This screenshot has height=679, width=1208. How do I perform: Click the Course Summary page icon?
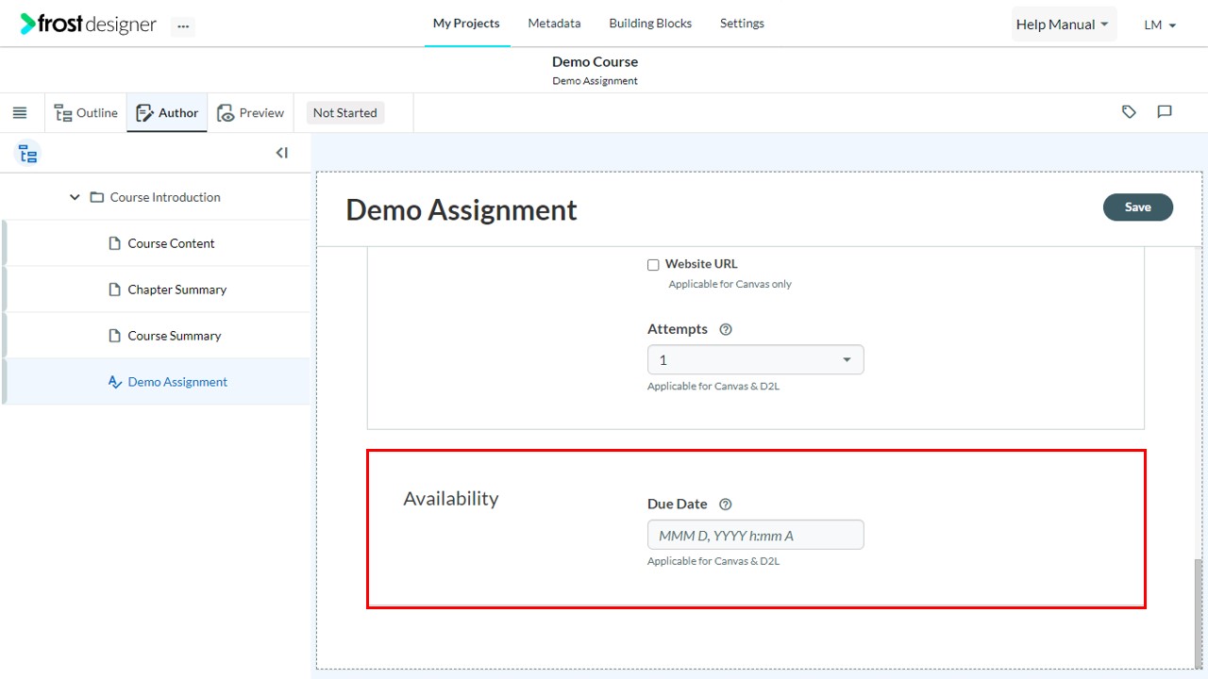[115, 336]
